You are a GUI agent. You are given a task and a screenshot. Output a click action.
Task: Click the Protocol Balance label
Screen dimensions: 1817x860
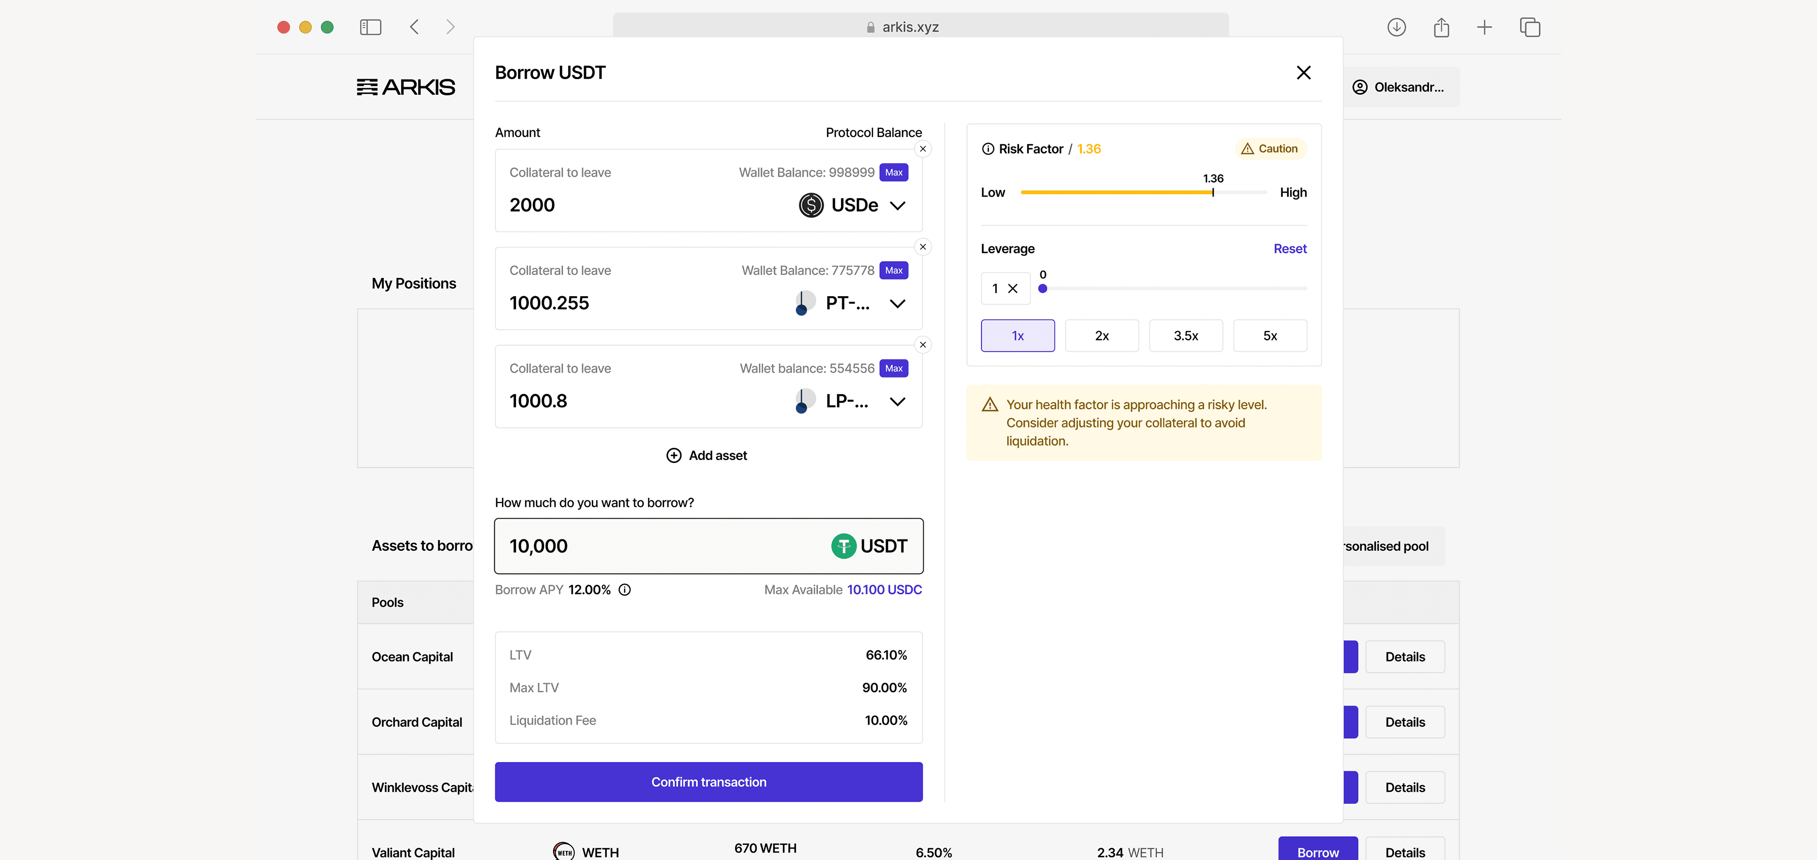[874, 133]
